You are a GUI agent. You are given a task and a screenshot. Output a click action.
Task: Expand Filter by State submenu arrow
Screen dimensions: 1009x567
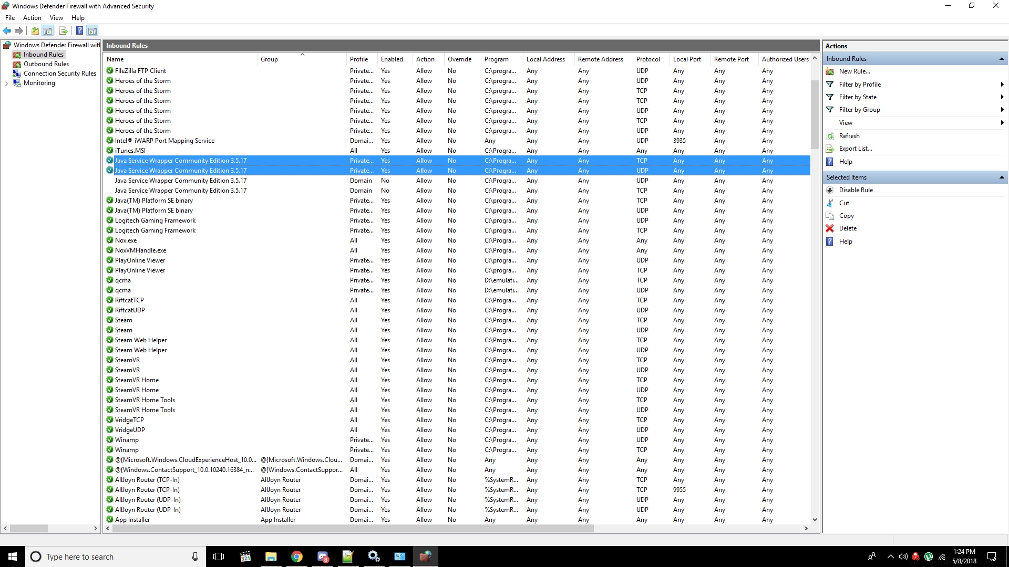click(x=1002, y=97)
